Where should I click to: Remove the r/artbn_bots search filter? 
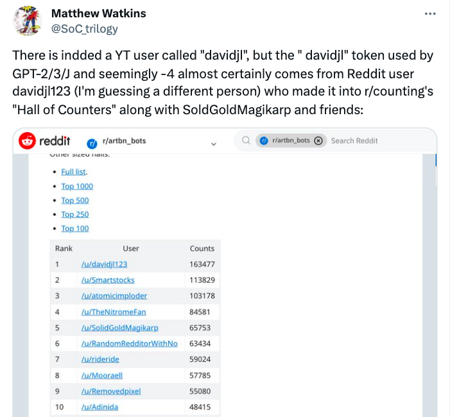tap(318, 141)
